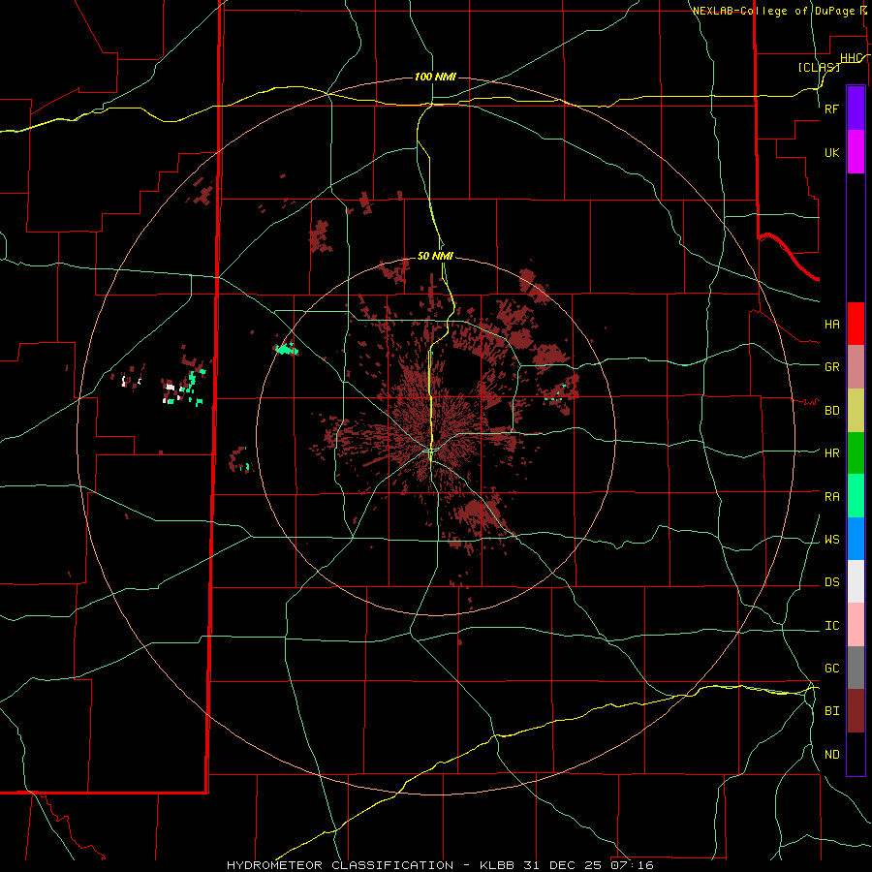Click the 100 NMI range ring label
This screenshot has width=872, height=872.
pos(435,77)
